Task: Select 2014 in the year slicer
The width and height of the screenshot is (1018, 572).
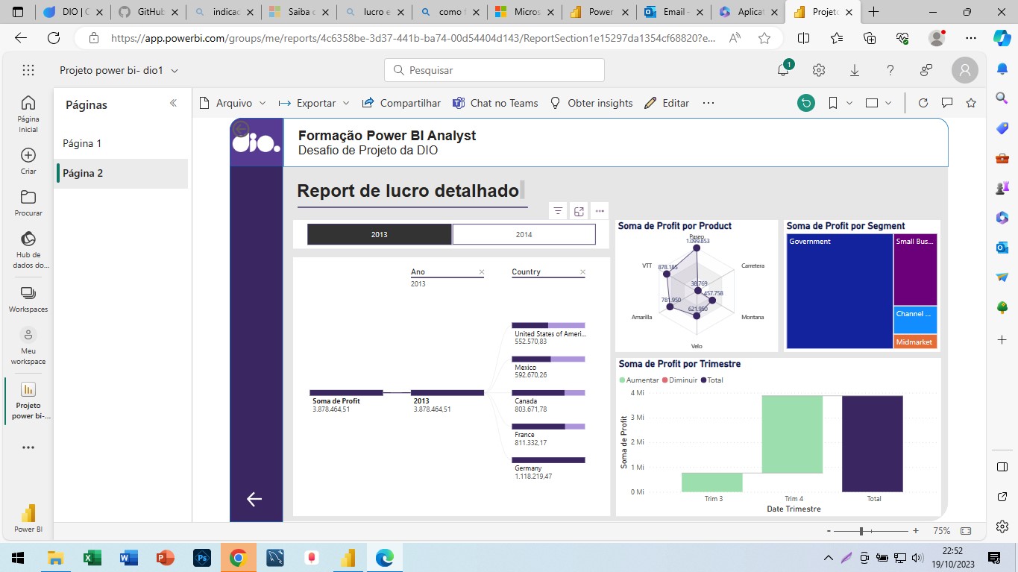Action: tap(524, 233)
